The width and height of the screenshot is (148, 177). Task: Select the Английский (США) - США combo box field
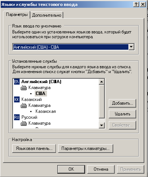click(x=74, y=47)
